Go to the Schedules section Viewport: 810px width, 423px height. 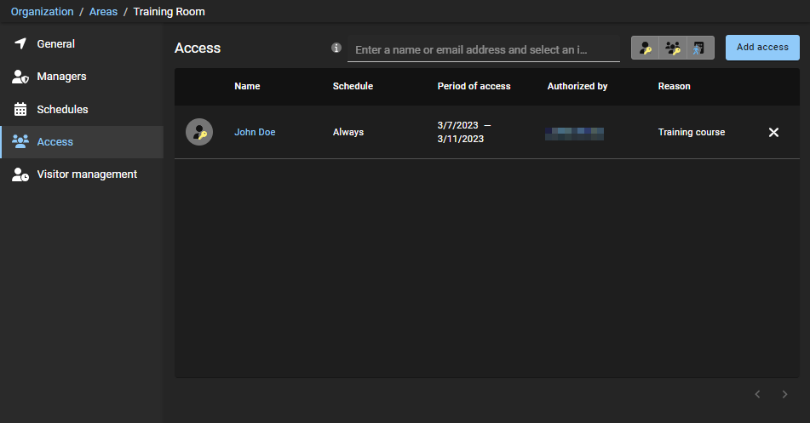pos(62,109)
